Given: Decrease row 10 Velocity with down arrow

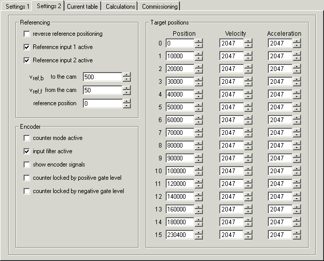Looking at the screenshot, I should coord(248,173).
